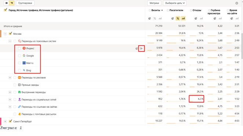
Task: Sort by Отказы column
Action: 197,10
